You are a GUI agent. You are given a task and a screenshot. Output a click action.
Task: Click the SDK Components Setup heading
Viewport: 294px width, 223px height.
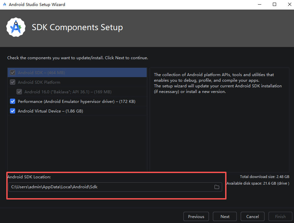(x=77, y=27)
